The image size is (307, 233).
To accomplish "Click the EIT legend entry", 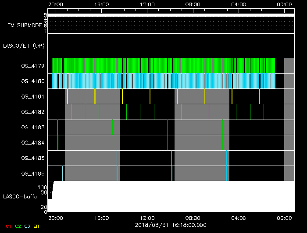I will click(37, 226).
